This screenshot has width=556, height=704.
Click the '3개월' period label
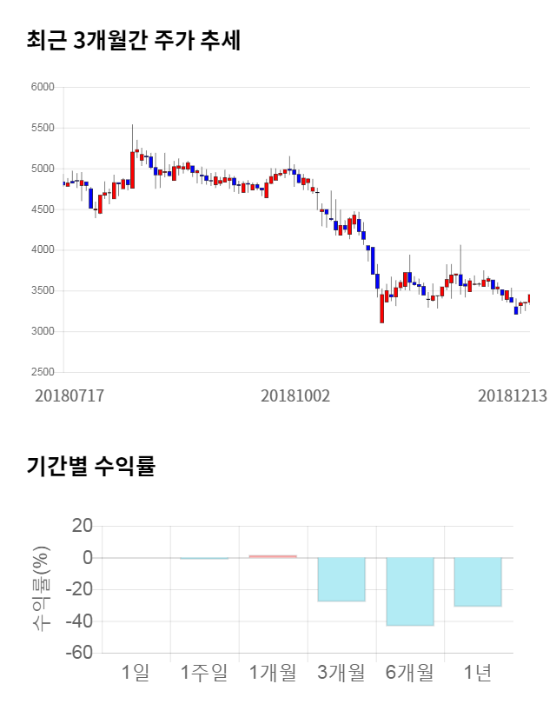tap(341, 671)
